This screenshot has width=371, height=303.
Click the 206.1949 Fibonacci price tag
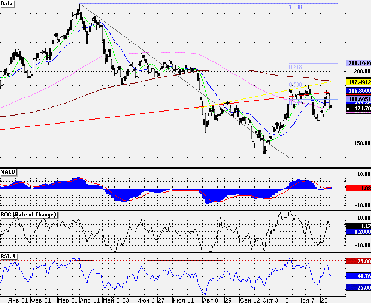pyautogui.click(x=359, y=63)
